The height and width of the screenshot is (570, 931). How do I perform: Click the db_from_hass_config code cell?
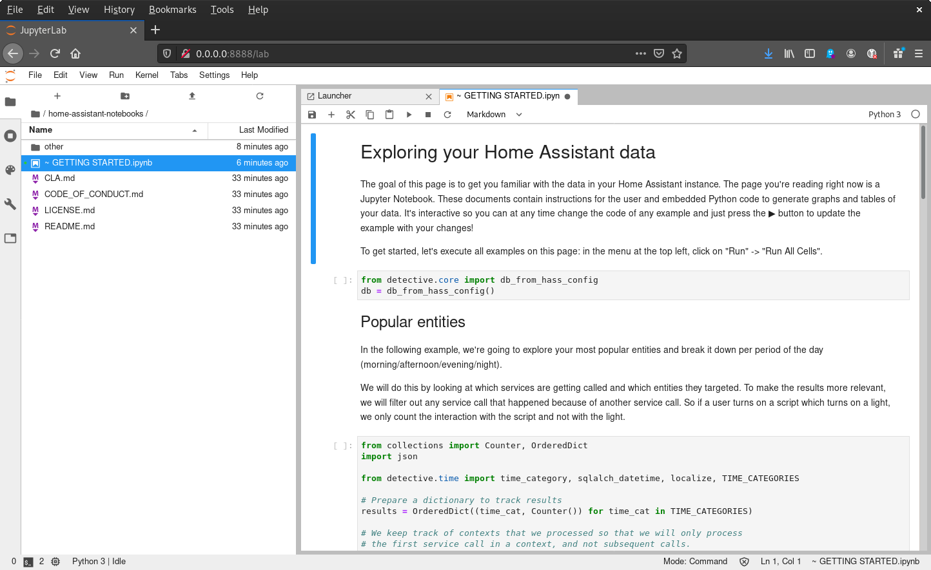633,285
